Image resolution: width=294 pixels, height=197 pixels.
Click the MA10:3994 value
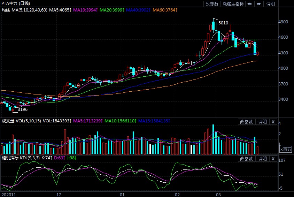tap(85, 10)
